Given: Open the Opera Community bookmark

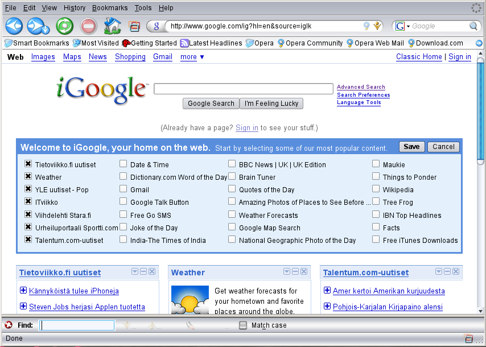Looking at the screenshot, I should pyautogui.click(x=310, y=43).
